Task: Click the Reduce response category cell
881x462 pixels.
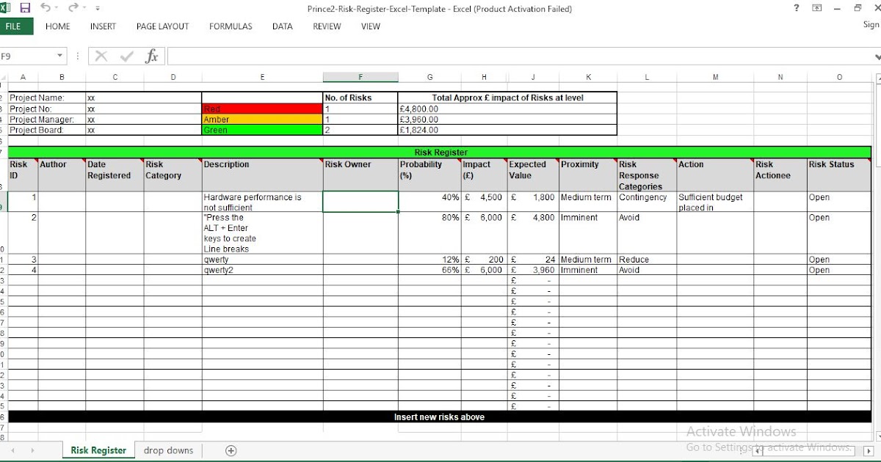Action: [647, 260]
